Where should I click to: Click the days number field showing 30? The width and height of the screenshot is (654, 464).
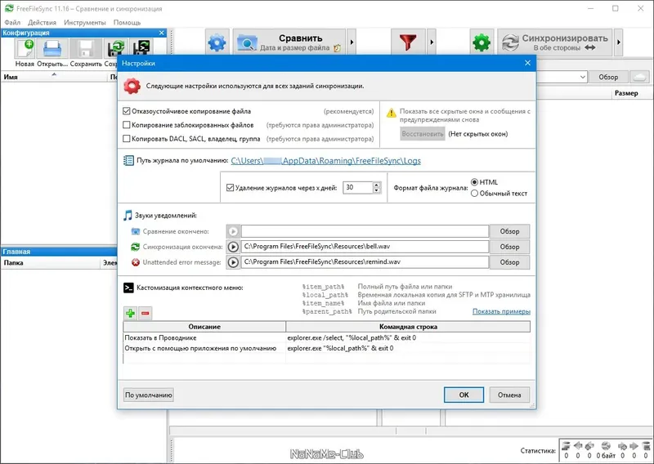point(357,188)
